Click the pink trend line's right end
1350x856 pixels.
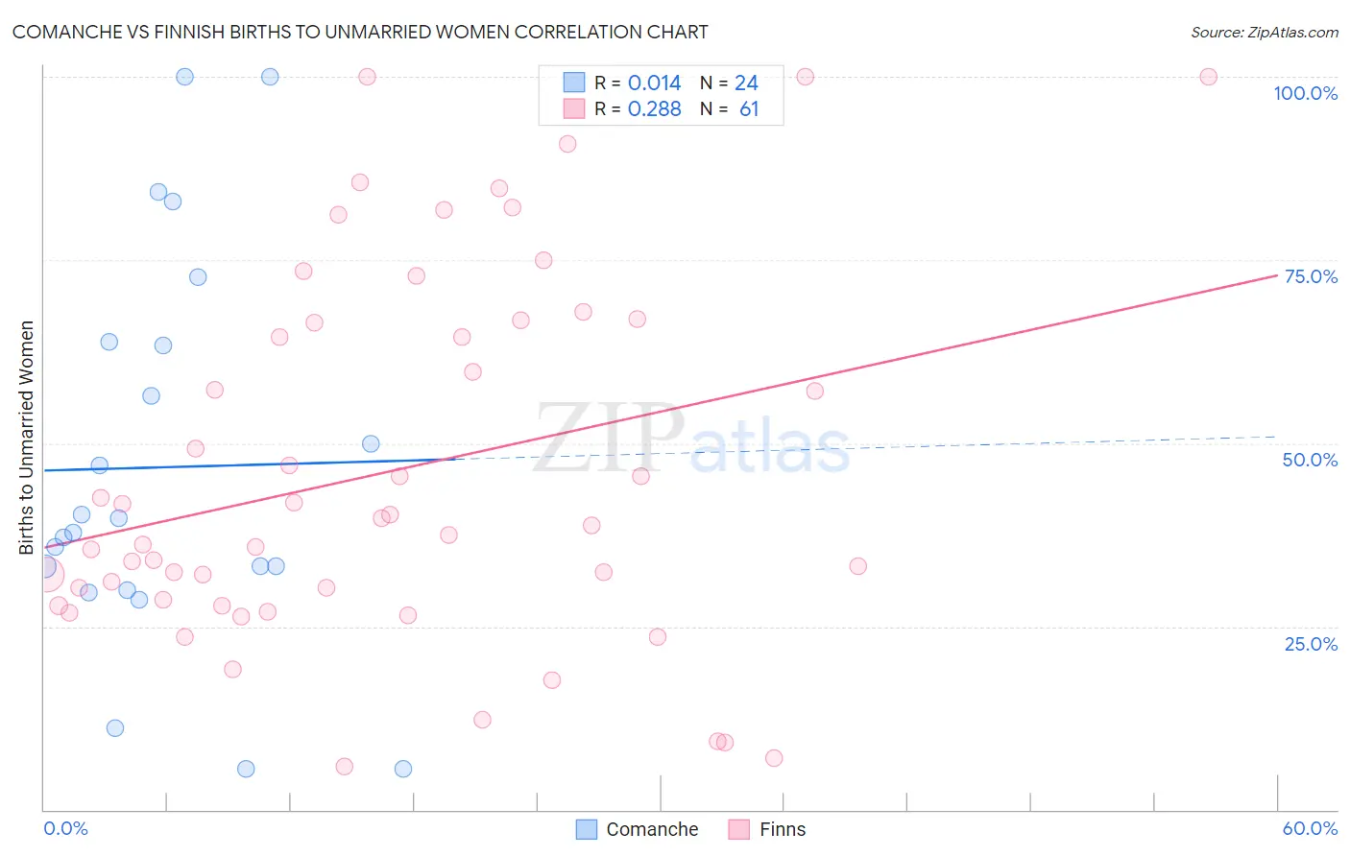[1276, 274]
